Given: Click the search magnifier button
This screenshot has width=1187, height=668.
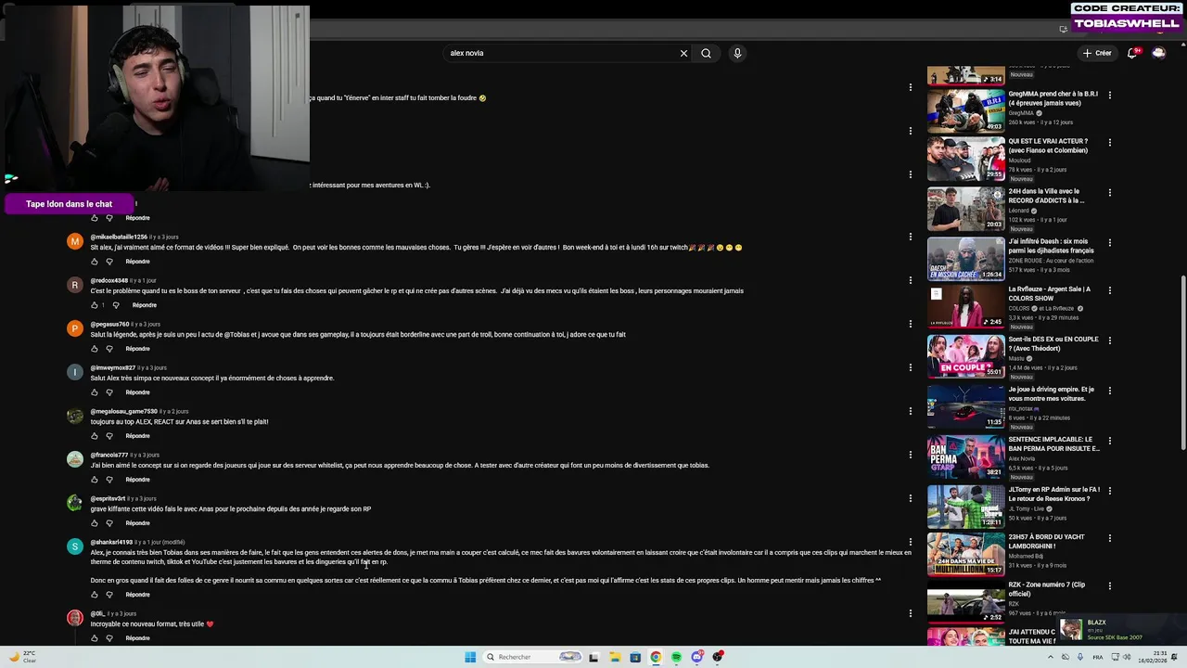Looking at the screenshot, I should click(706, 53).
